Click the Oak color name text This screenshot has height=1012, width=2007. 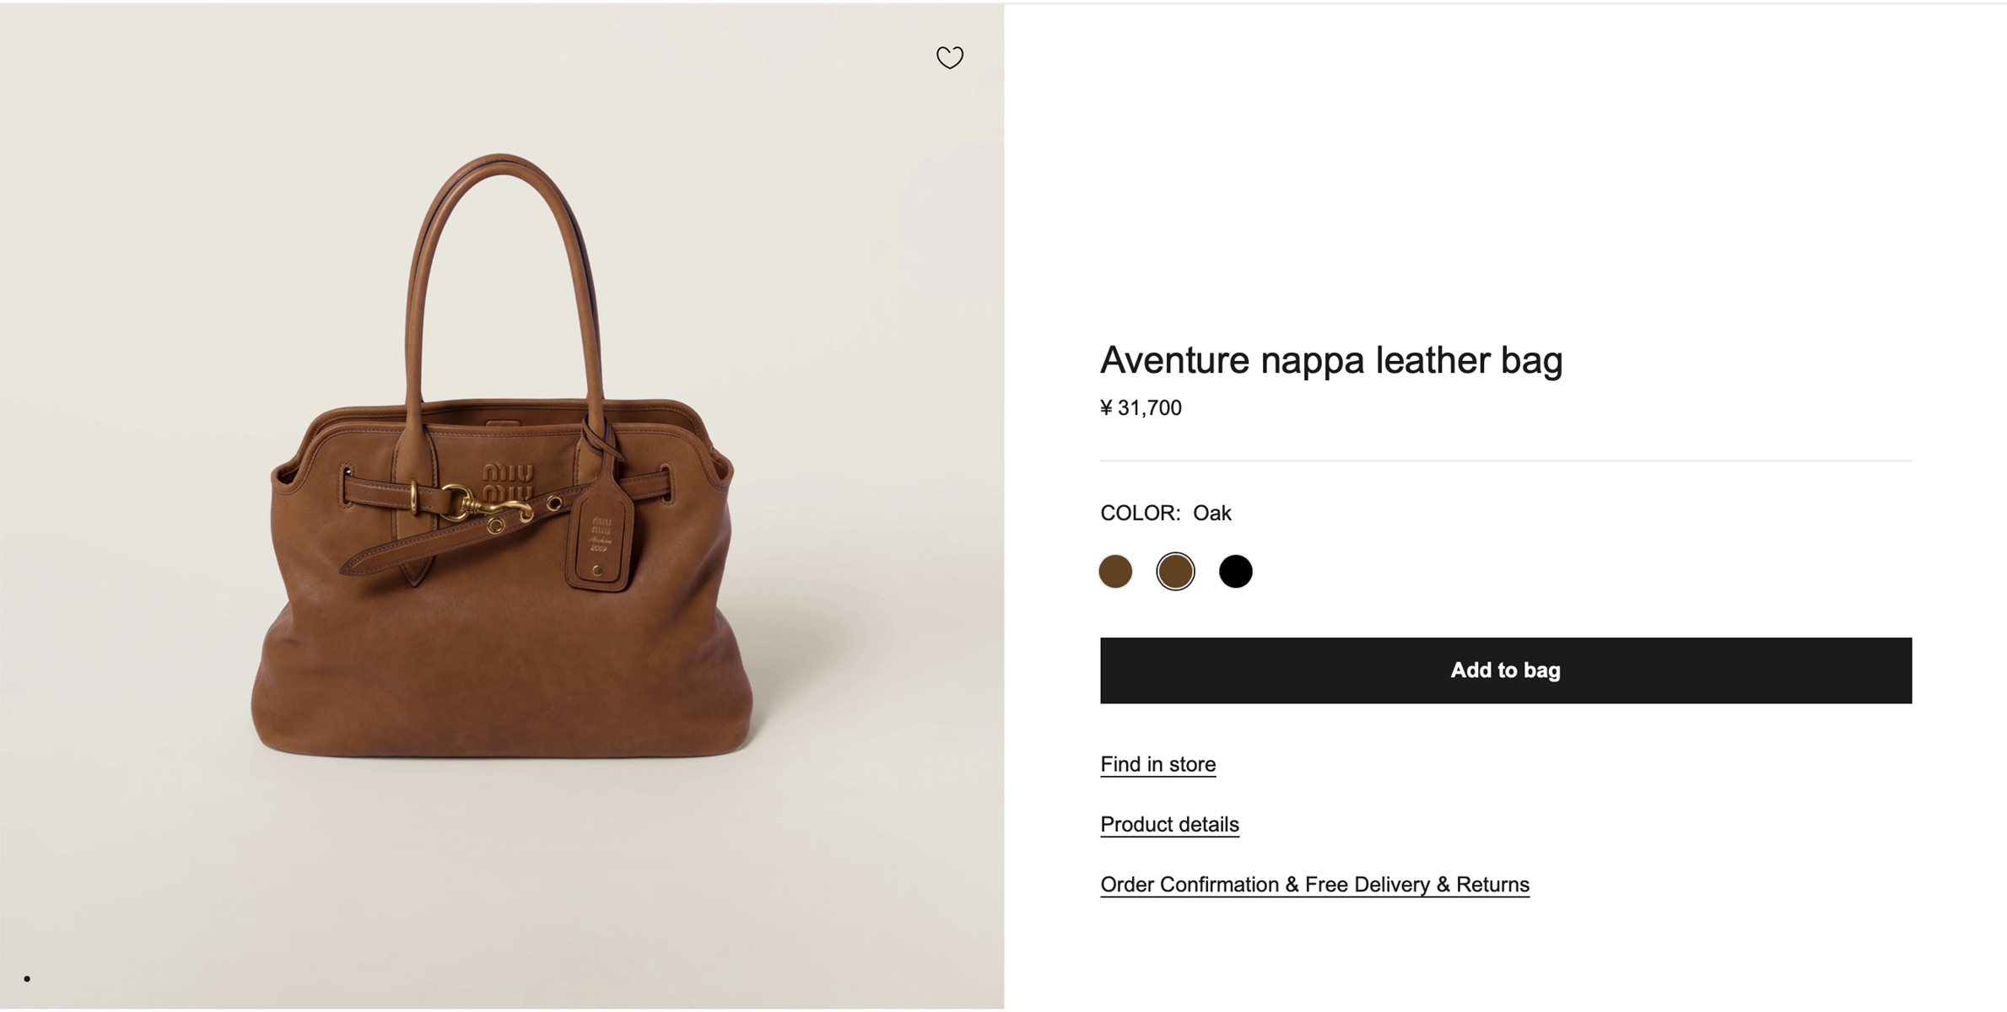coord(1211,513)
